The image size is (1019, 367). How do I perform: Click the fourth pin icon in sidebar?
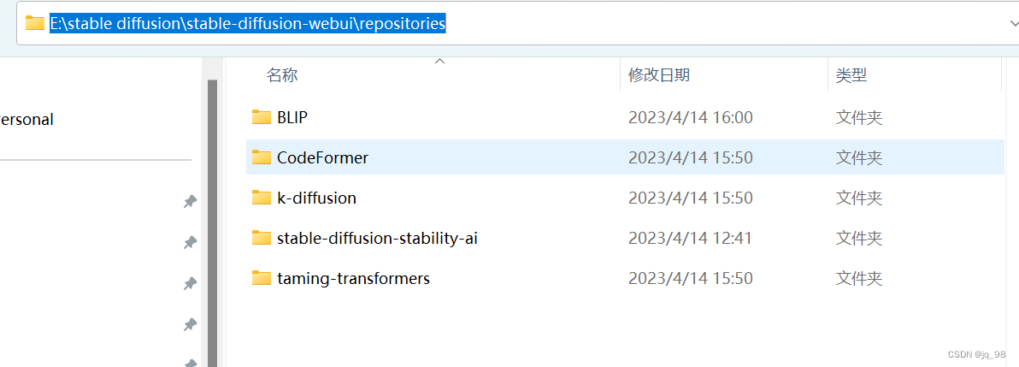tap(190, 324)
